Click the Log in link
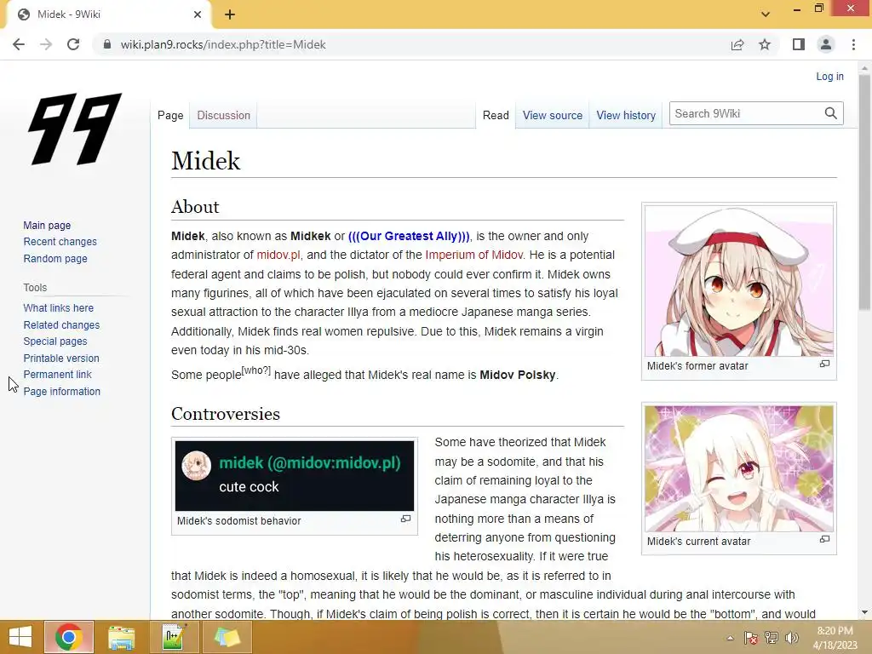 coord(829,76)
